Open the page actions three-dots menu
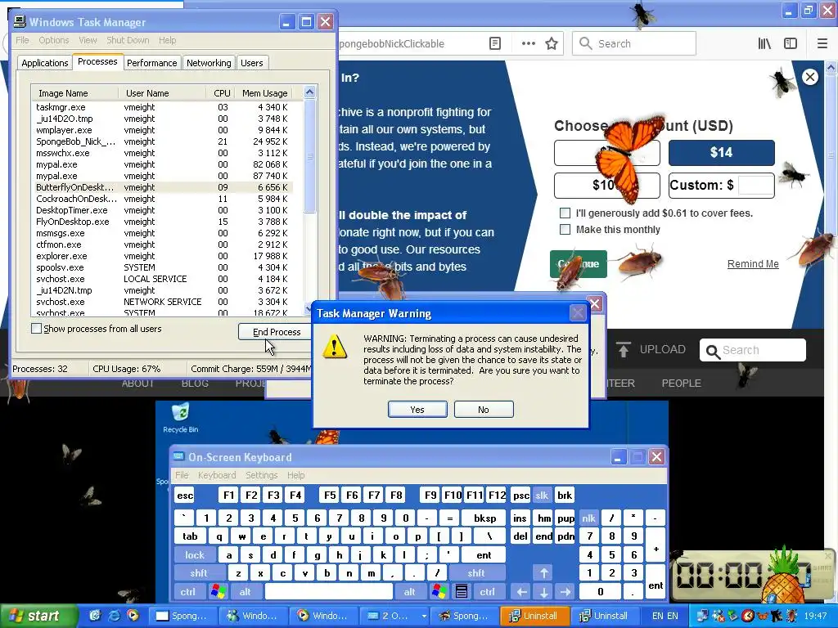Screen dimensions: 838x628 529,44
